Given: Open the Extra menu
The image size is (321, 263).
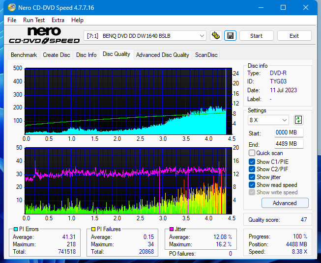Looking at the screenshot, I should (x=58, y=20).
